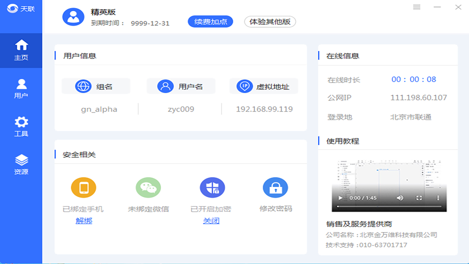This screenshot has width=469, height=264.
Task: Open the hamburger menu top right
Action: 417,7
